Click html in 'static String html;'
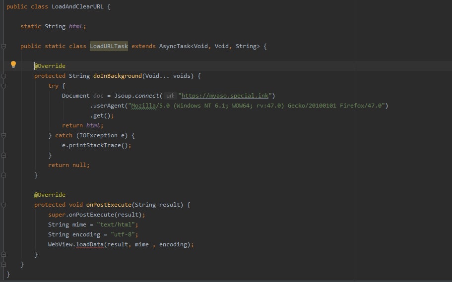Screen dimensions: 452x282 click(75, 26)
